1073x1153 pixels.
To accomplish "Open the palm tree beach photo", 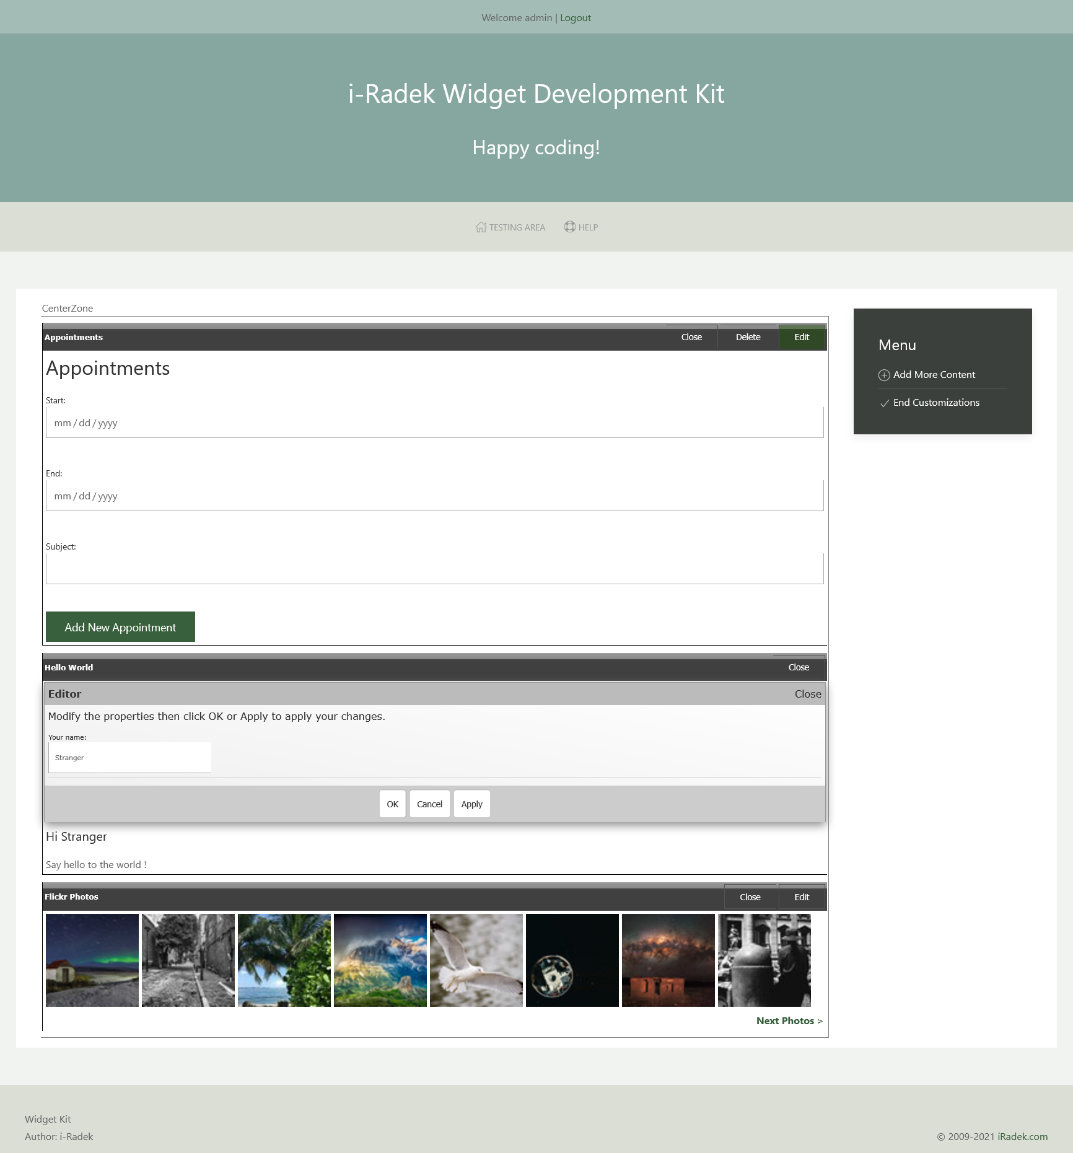I will 284,960.
